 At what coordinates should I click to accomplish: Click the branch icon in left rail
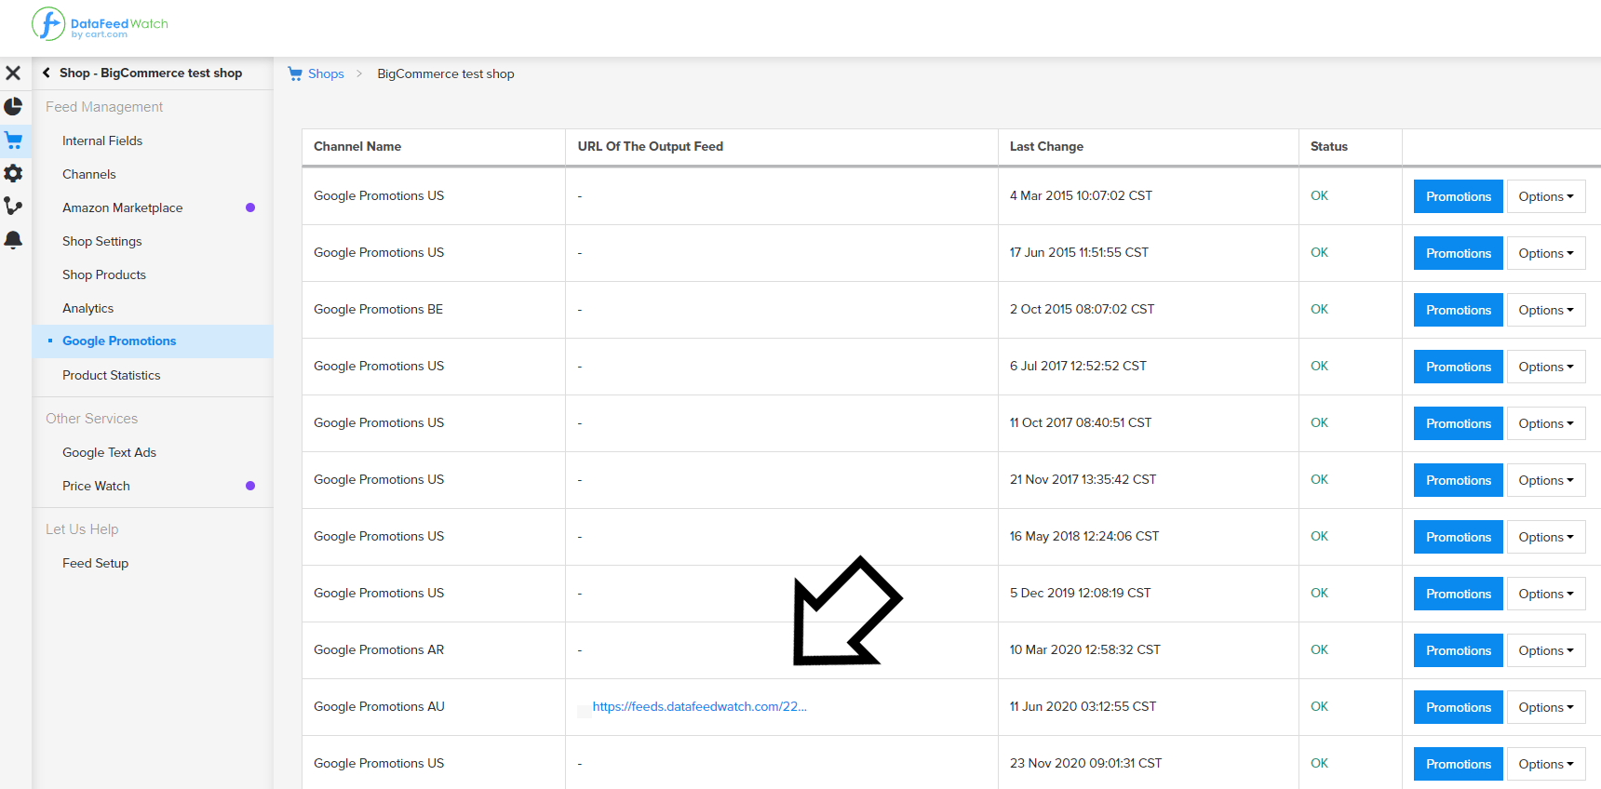pyautogui.click(x=13, y=206)
